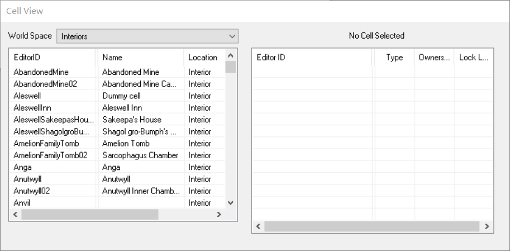Image resolution: width=510 pixels, height=251 pixels.
Task: Click the name Sarcophagus Chamber
Action: tap(140, 155)
